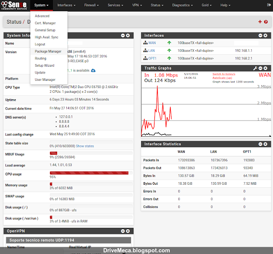Minimize the OpenVPN widget
The image size is (273, 254).
(123, 231)
